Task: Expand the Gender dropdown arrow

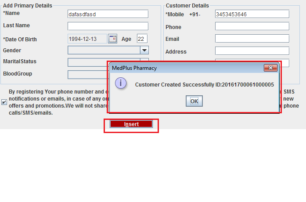Action: 144,50
